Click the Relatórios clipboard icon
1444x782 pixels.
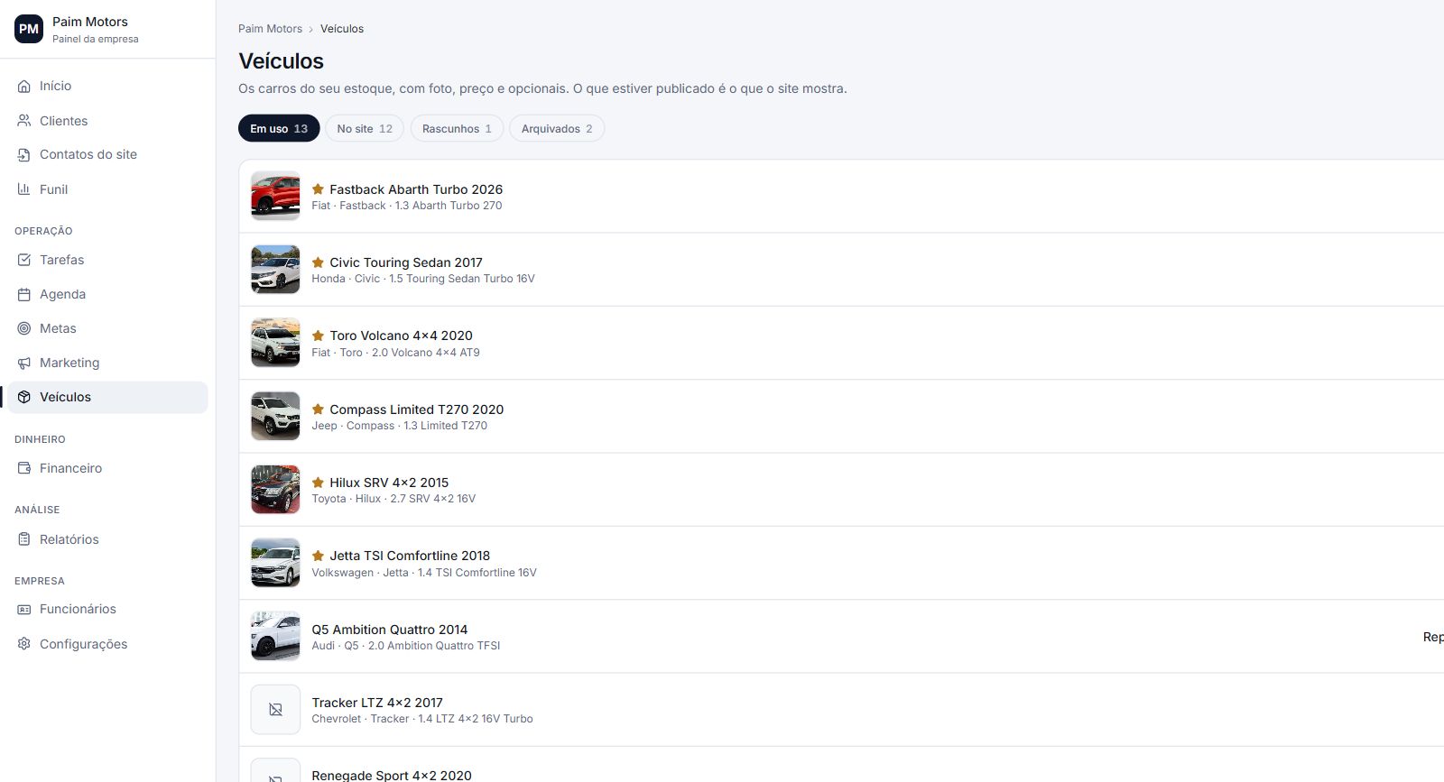pos(24,539)
